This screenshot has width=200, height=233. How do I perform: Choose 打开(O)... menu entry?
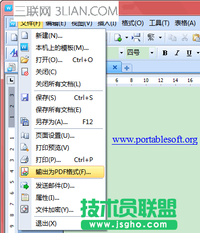pos(62,60)
